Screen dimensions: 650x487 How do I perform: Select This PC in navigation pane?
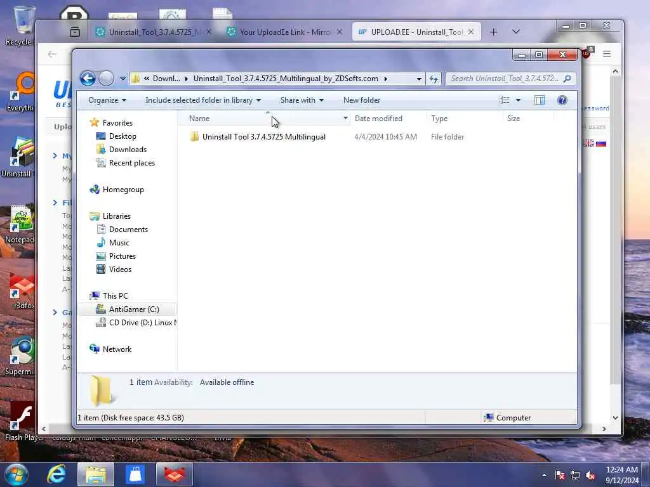116,295
